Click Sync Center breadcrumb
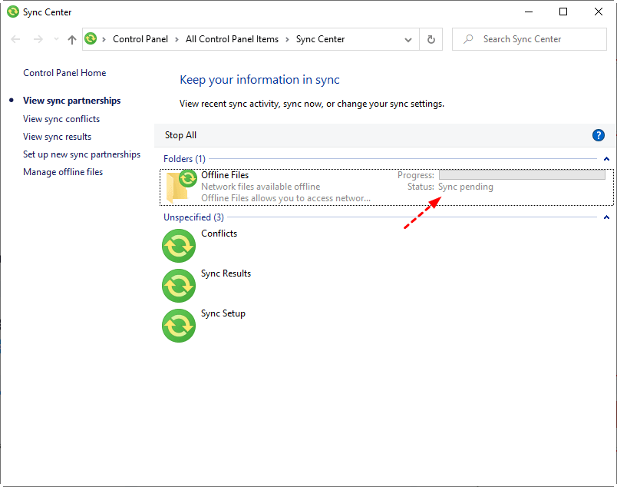This screenshot has height=487, width=617. [320, 39]
